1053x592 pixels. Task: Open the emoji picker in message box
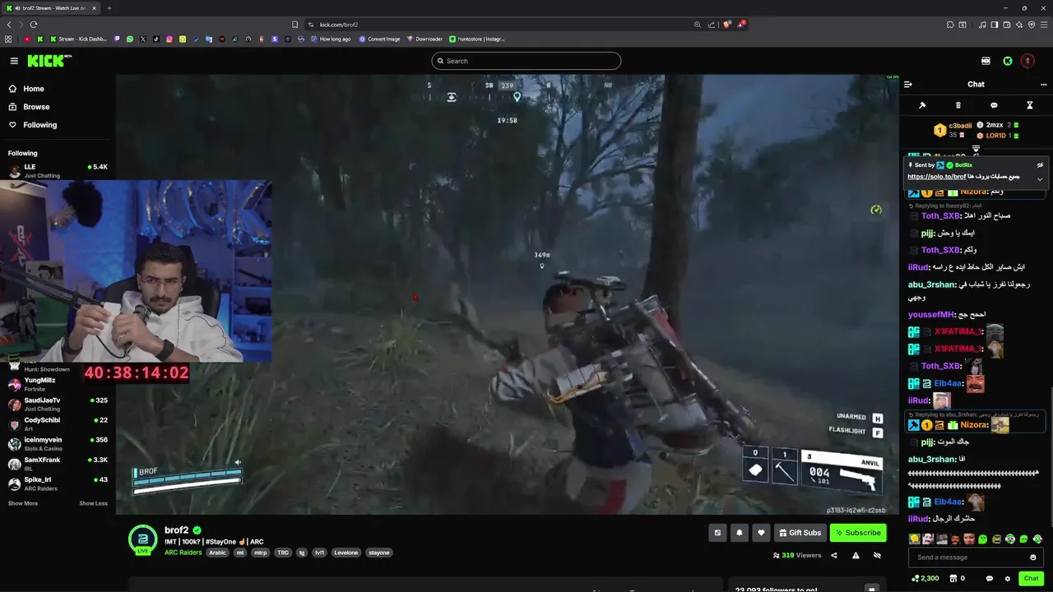[x=1033, y=557]
